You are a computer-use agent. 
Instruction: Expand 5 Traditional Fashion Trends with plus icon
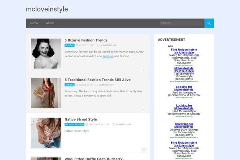[144, 110]
